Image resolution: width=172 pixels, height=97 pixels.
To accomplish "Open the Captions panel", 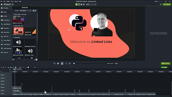I will coord(6,52).
